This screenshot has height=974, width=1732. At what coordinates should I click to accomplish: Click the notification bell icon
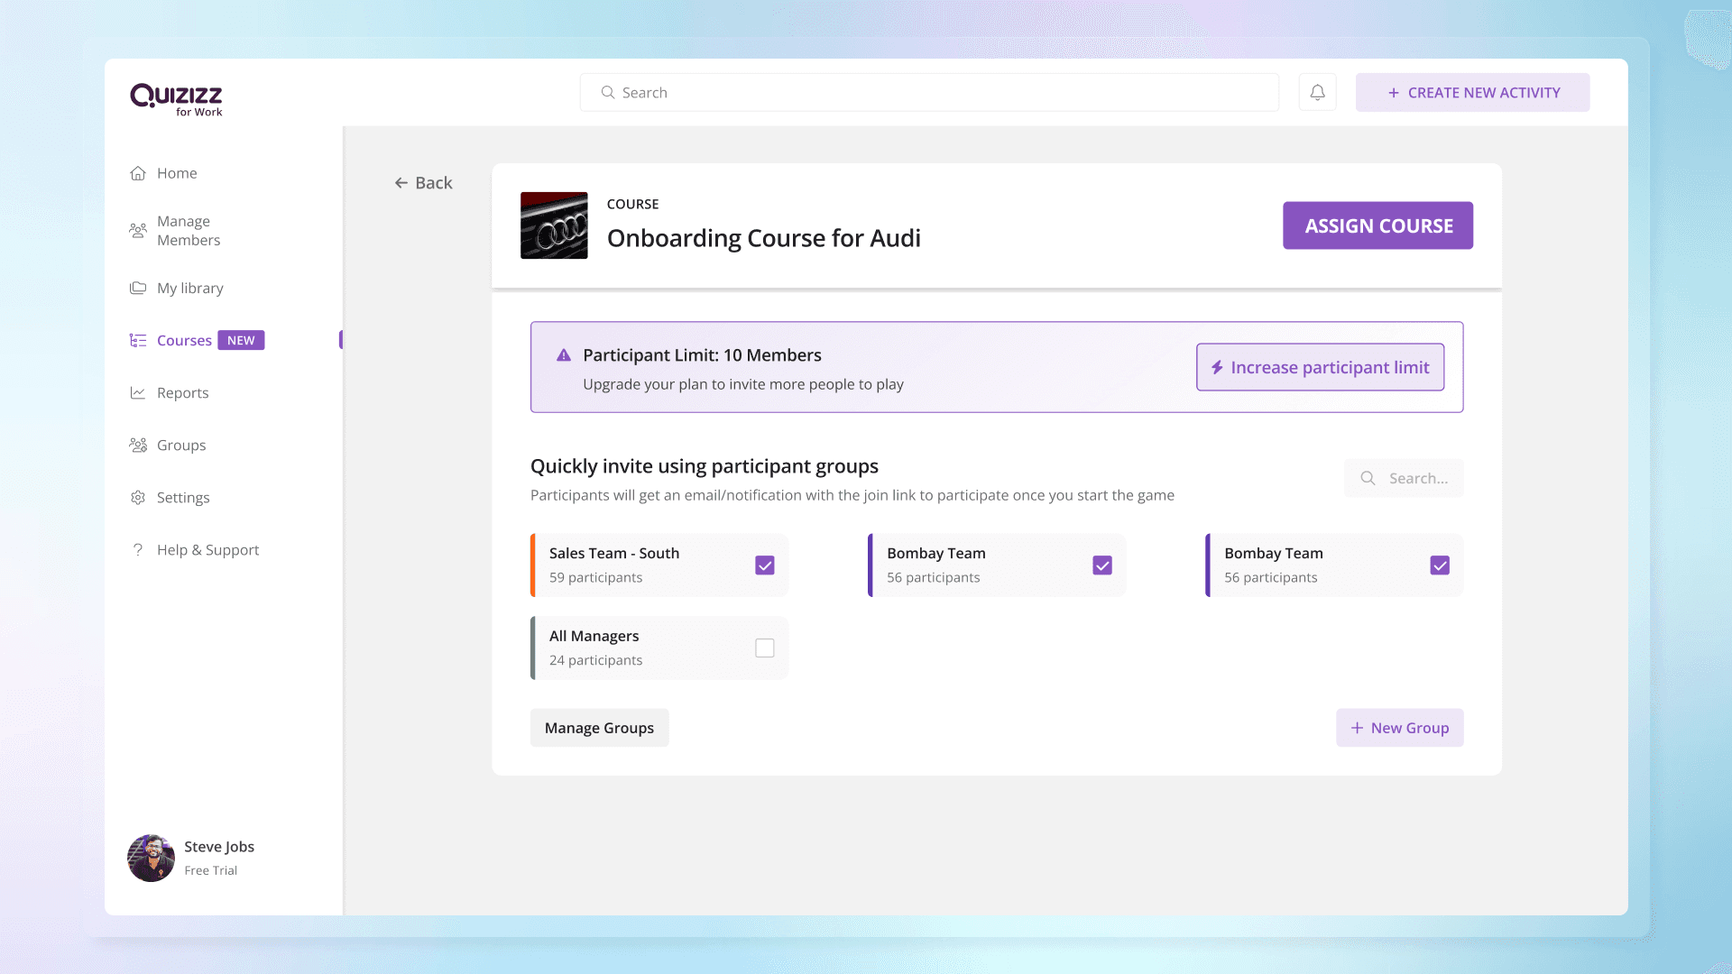[x=1317, y=93]
